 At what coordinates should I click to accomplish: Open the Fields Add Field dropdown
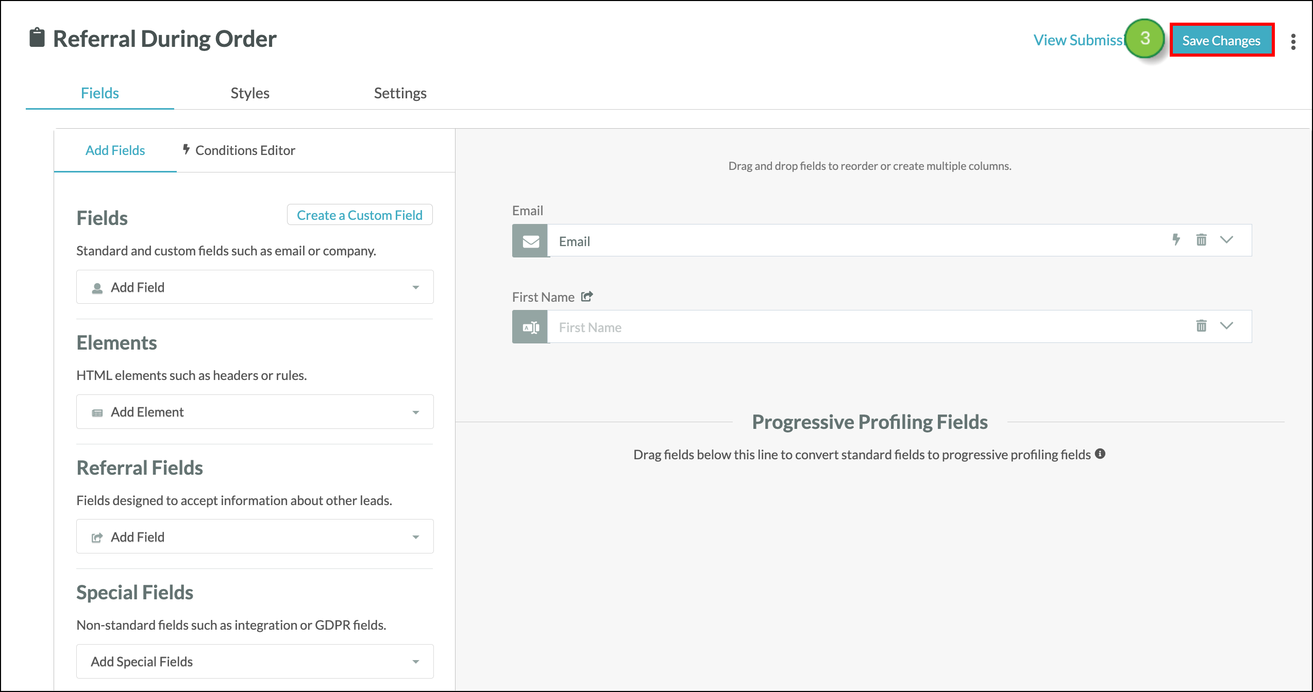[x=255, y=287]
